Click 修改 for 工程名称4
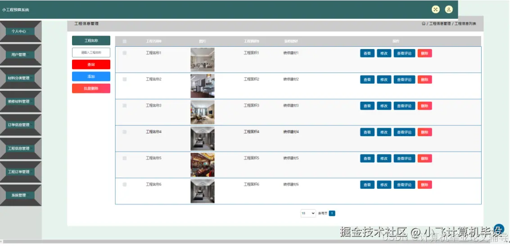Image resolution: width=510 pixels, height=246 pixels. pos(384,132)
